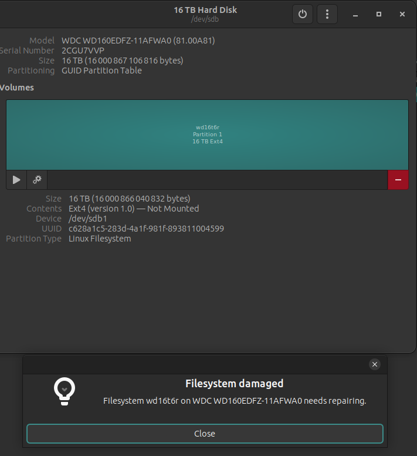Select the wd16t6r Partition 1 volume block
Viewport: 417px width, 456px height.
[208, 135]
